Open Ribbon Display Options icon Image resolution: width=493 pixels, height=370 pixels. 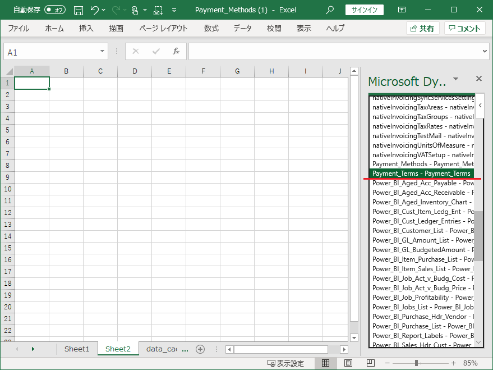(402, 10)
